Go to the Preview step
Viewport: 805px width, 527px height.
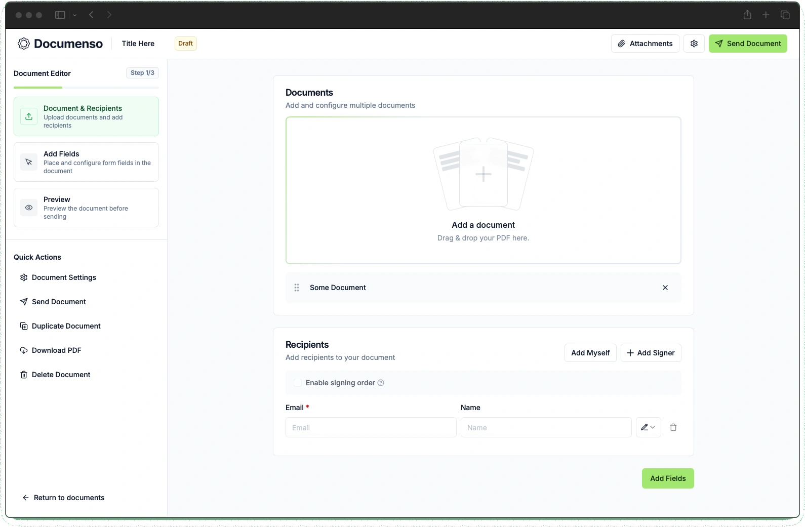pos(86,208)
